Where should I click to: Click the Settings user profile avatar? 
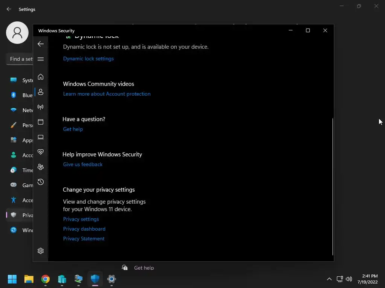tap(17, 33)
